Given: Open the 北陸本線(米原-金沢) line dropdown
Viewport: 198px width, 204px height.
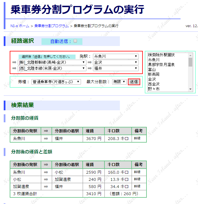Looking at the screenshot, I should point(52,68).
